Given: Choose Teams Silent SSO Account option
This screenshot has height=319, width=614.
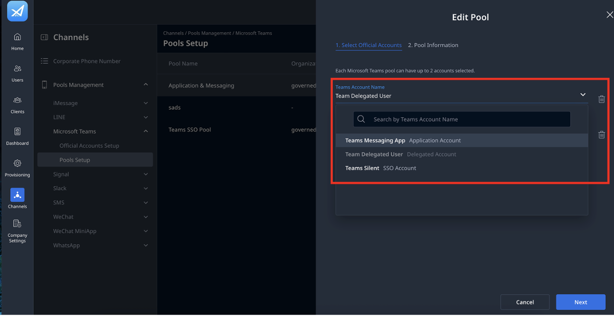Looking at the screenshot, I should pos(462,168).
